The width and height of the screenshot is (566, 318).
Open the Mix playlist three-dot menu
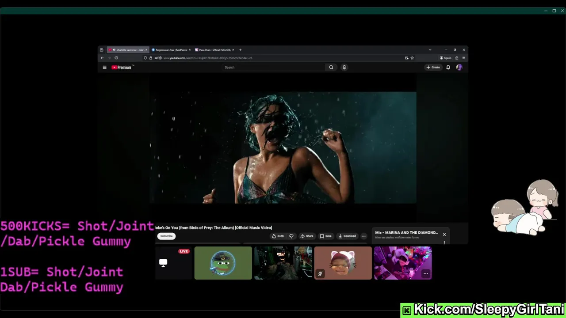coord(444,242)
